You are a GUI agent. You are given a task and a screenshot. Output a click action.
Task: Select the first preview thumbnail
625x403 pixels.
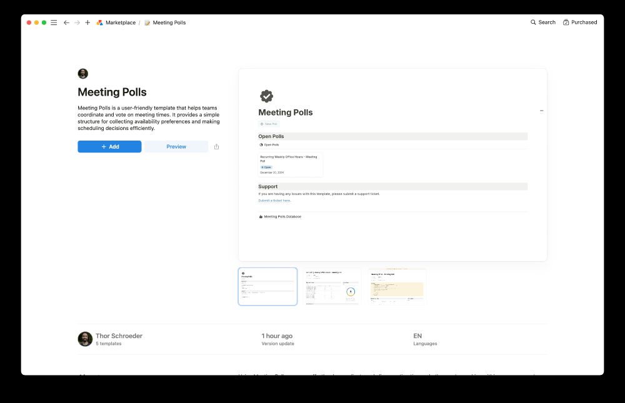(x=268, y=287)
